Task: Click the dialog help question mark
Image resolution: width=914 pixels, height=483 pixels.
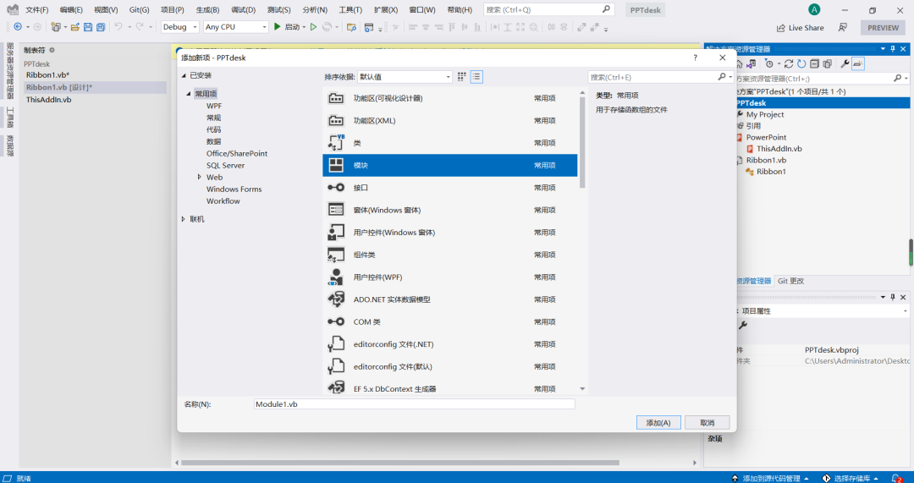Action: pyautogui.click(x=696, y=58)
